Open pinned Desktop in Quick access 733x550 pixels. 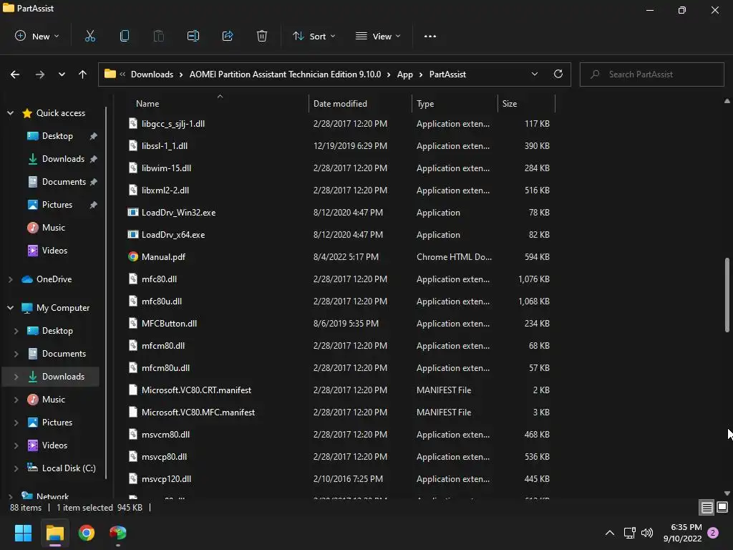[x=57, y=136]
